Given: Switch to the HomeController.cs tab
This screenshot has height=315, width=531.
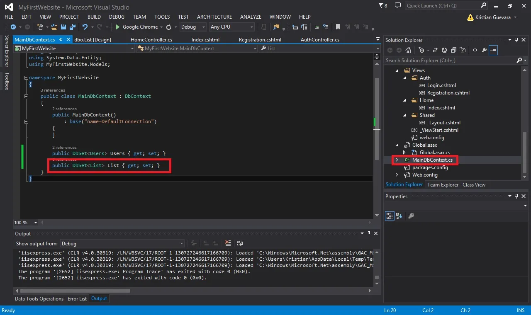Looking at the screenshot, I should click(x=151, y=40).
